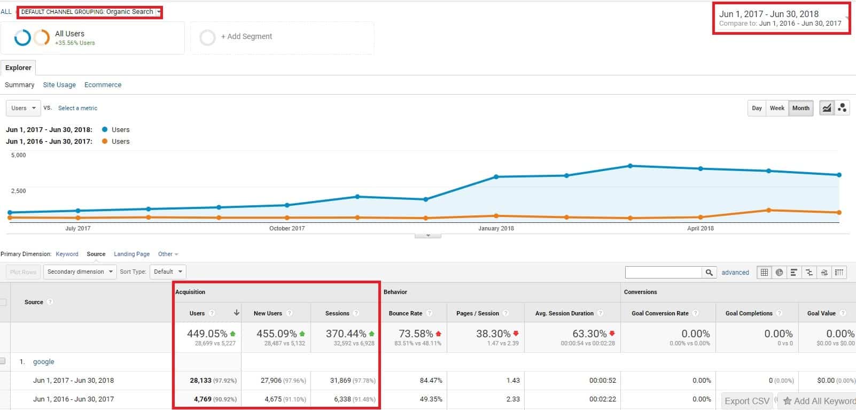Switch to the term cloud view icon
The width and height of the screenshot is (856, 410).
pos(824,272)
